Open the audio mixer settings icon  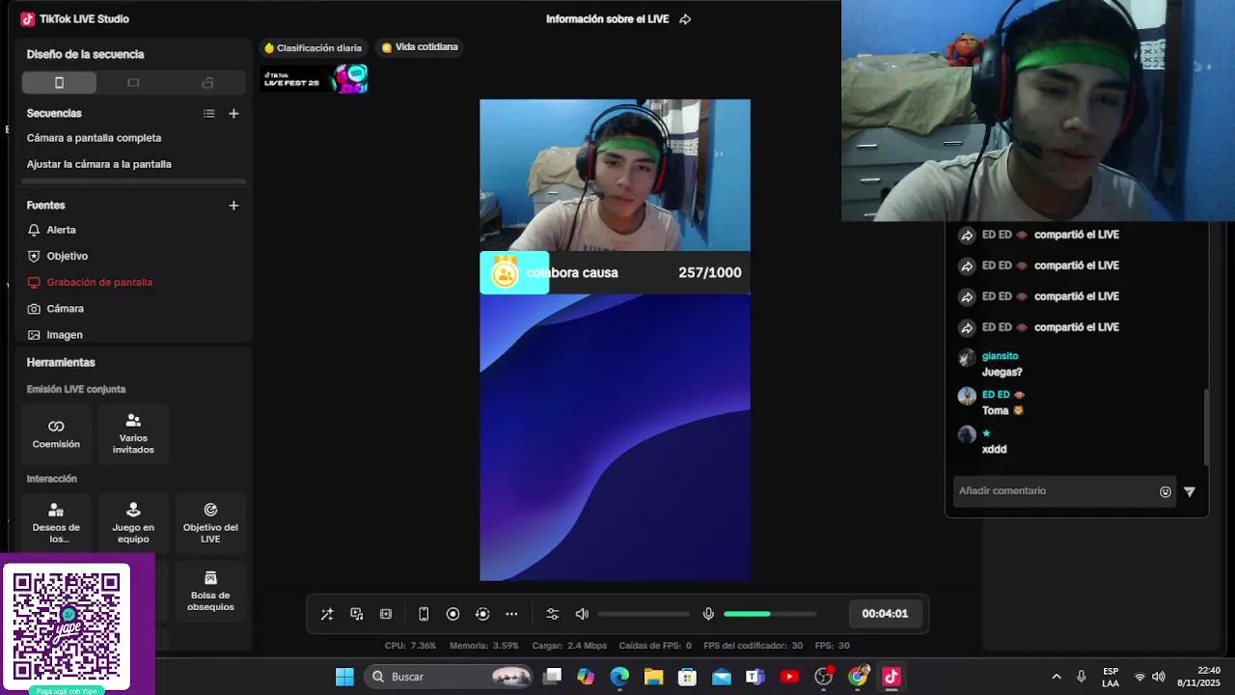click(552, 614)
